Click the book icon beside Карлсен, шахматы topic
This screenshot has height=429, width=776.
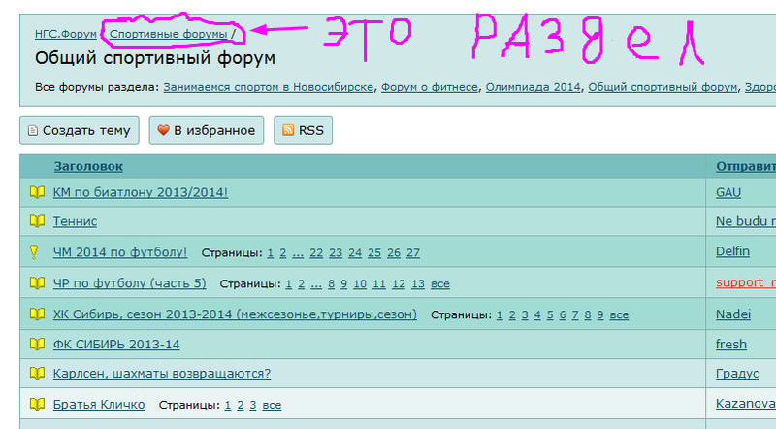pos(37,373)
